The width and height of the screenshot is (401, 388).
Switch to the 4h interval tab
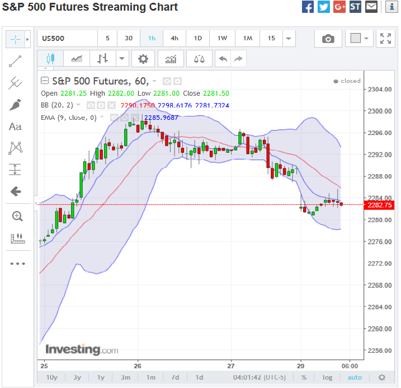coord(174,39)
